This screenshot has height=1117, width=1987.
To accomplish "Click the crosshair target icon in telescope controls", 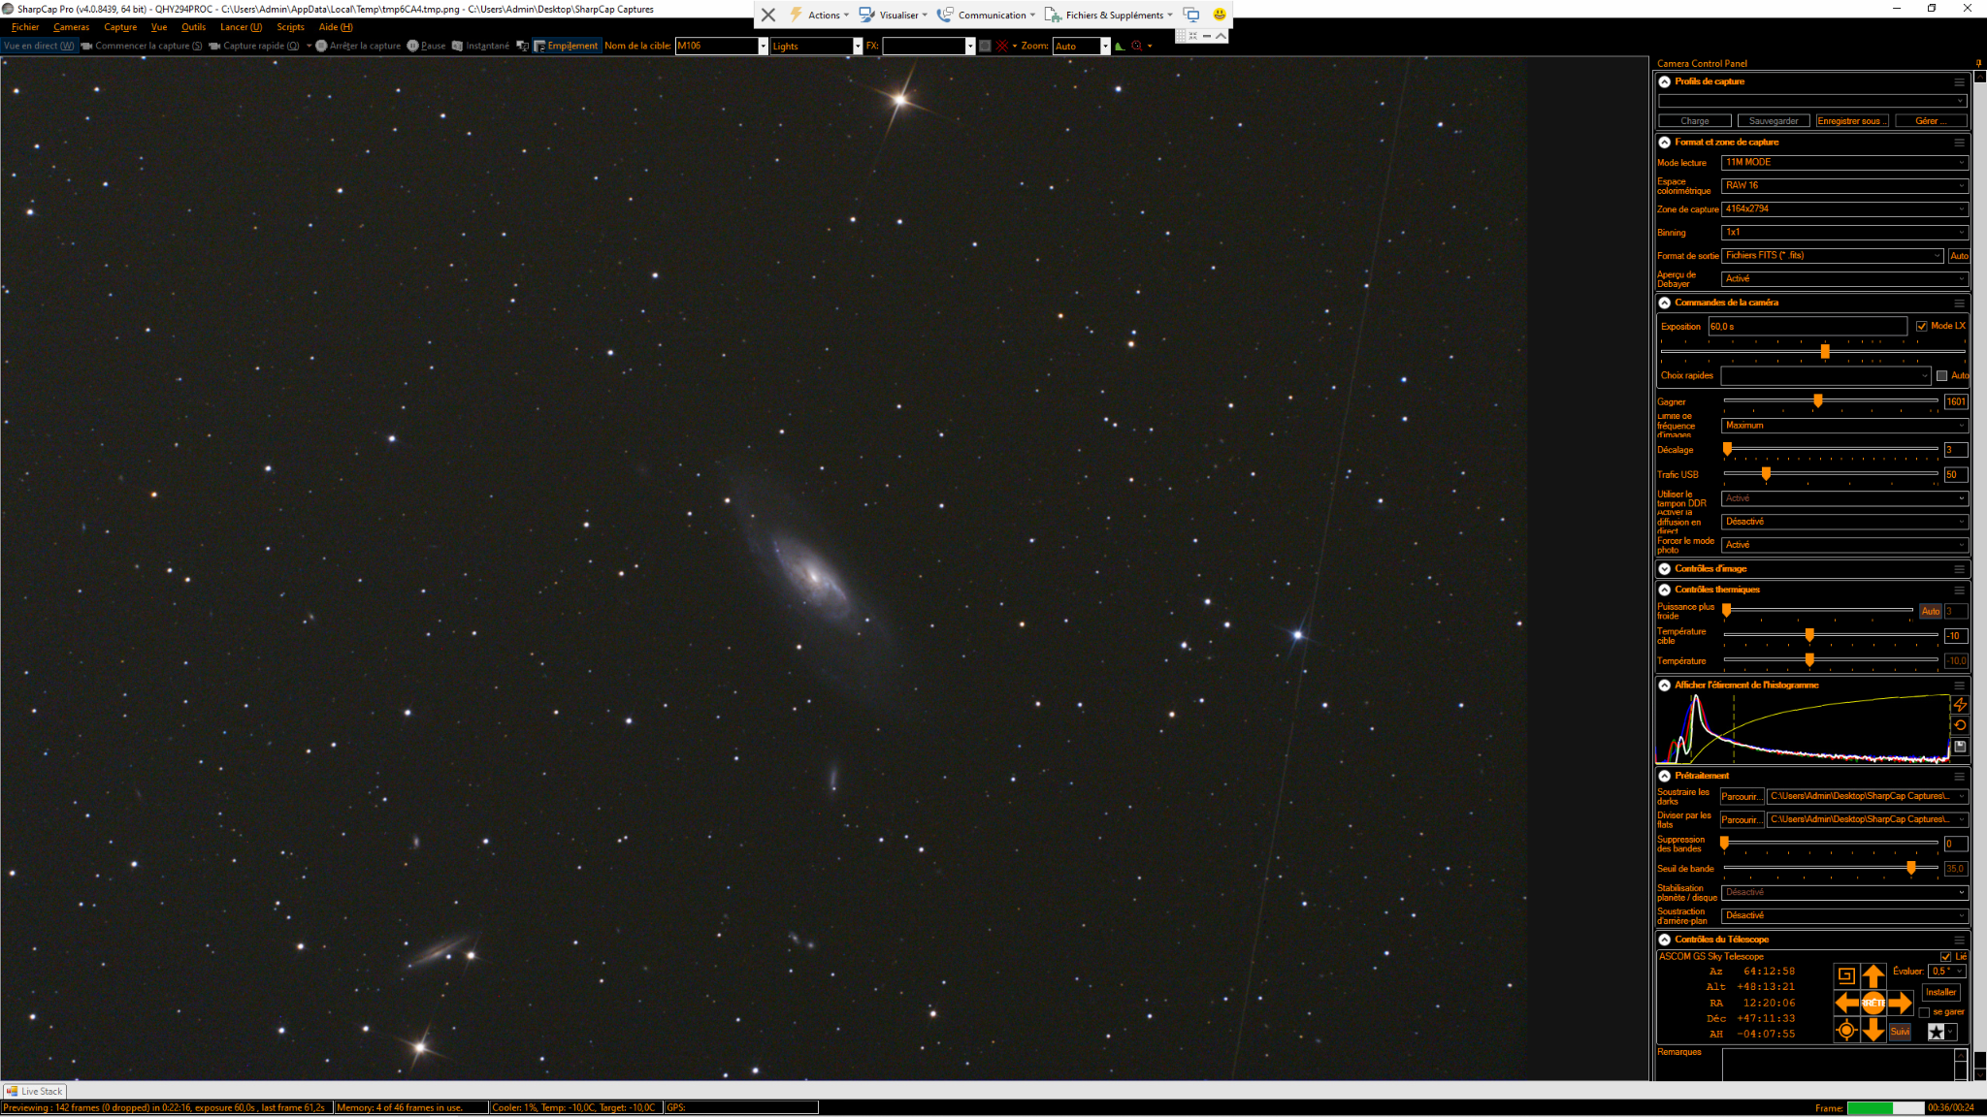I will coord(1846,1031).
